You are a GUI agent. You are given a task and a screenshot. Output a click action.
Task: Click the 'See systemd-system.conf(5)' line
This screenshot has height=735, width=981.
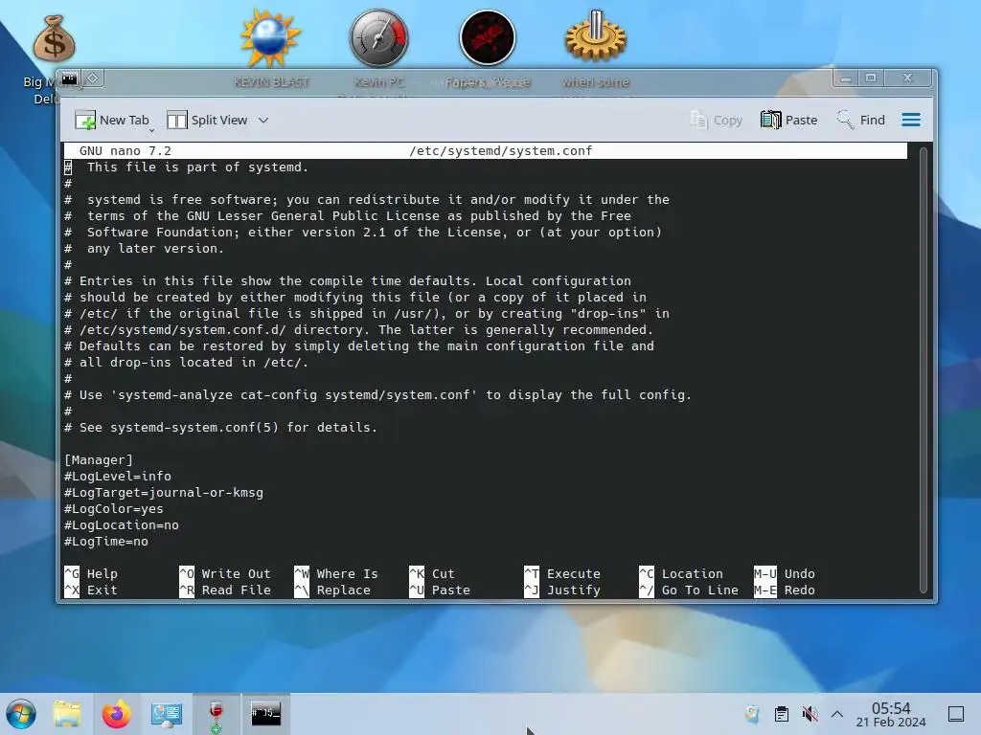click(221, 428)
